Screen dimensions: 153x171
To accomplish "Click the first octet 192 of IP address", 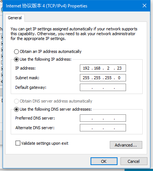I will tap(86, 68).
